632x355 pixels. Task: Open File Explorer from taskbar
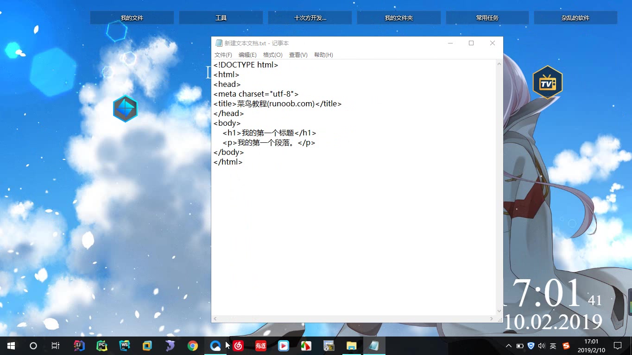click(x=352, y=346)
